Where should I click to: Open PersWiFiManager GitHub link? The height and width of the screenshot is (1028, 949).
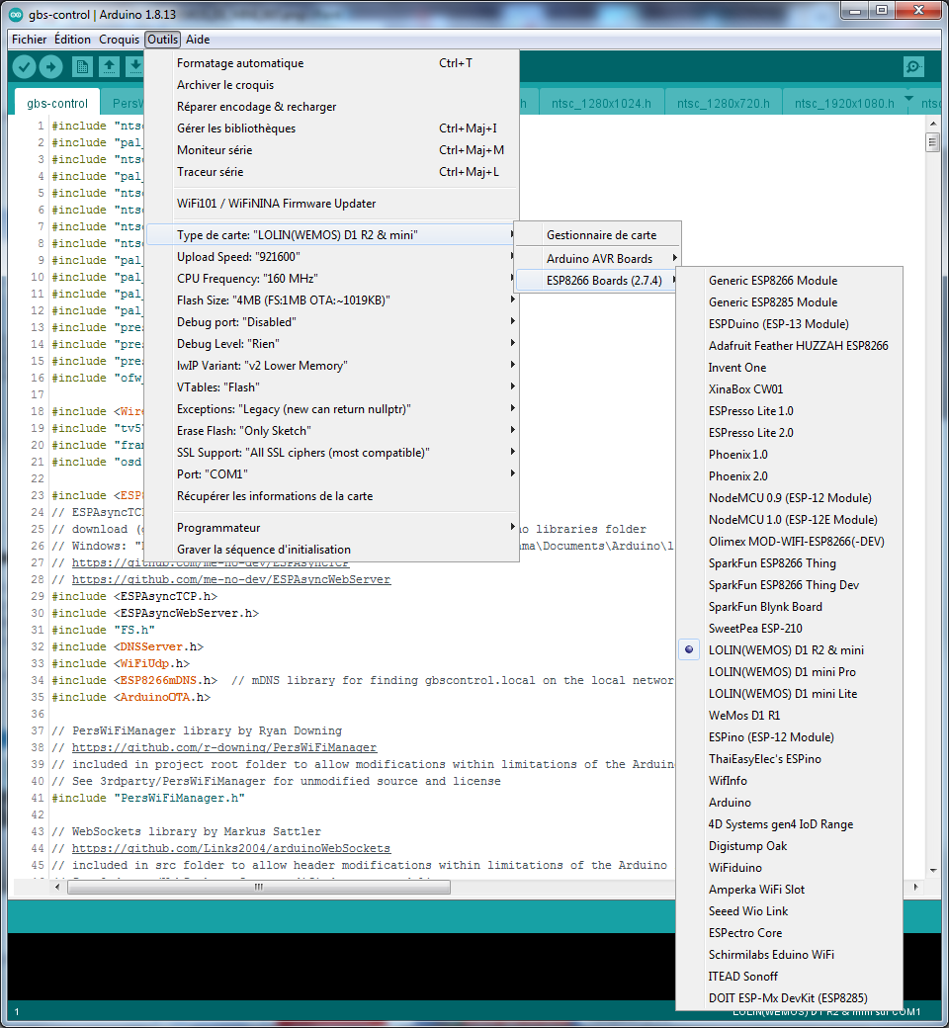pos(224,747)
